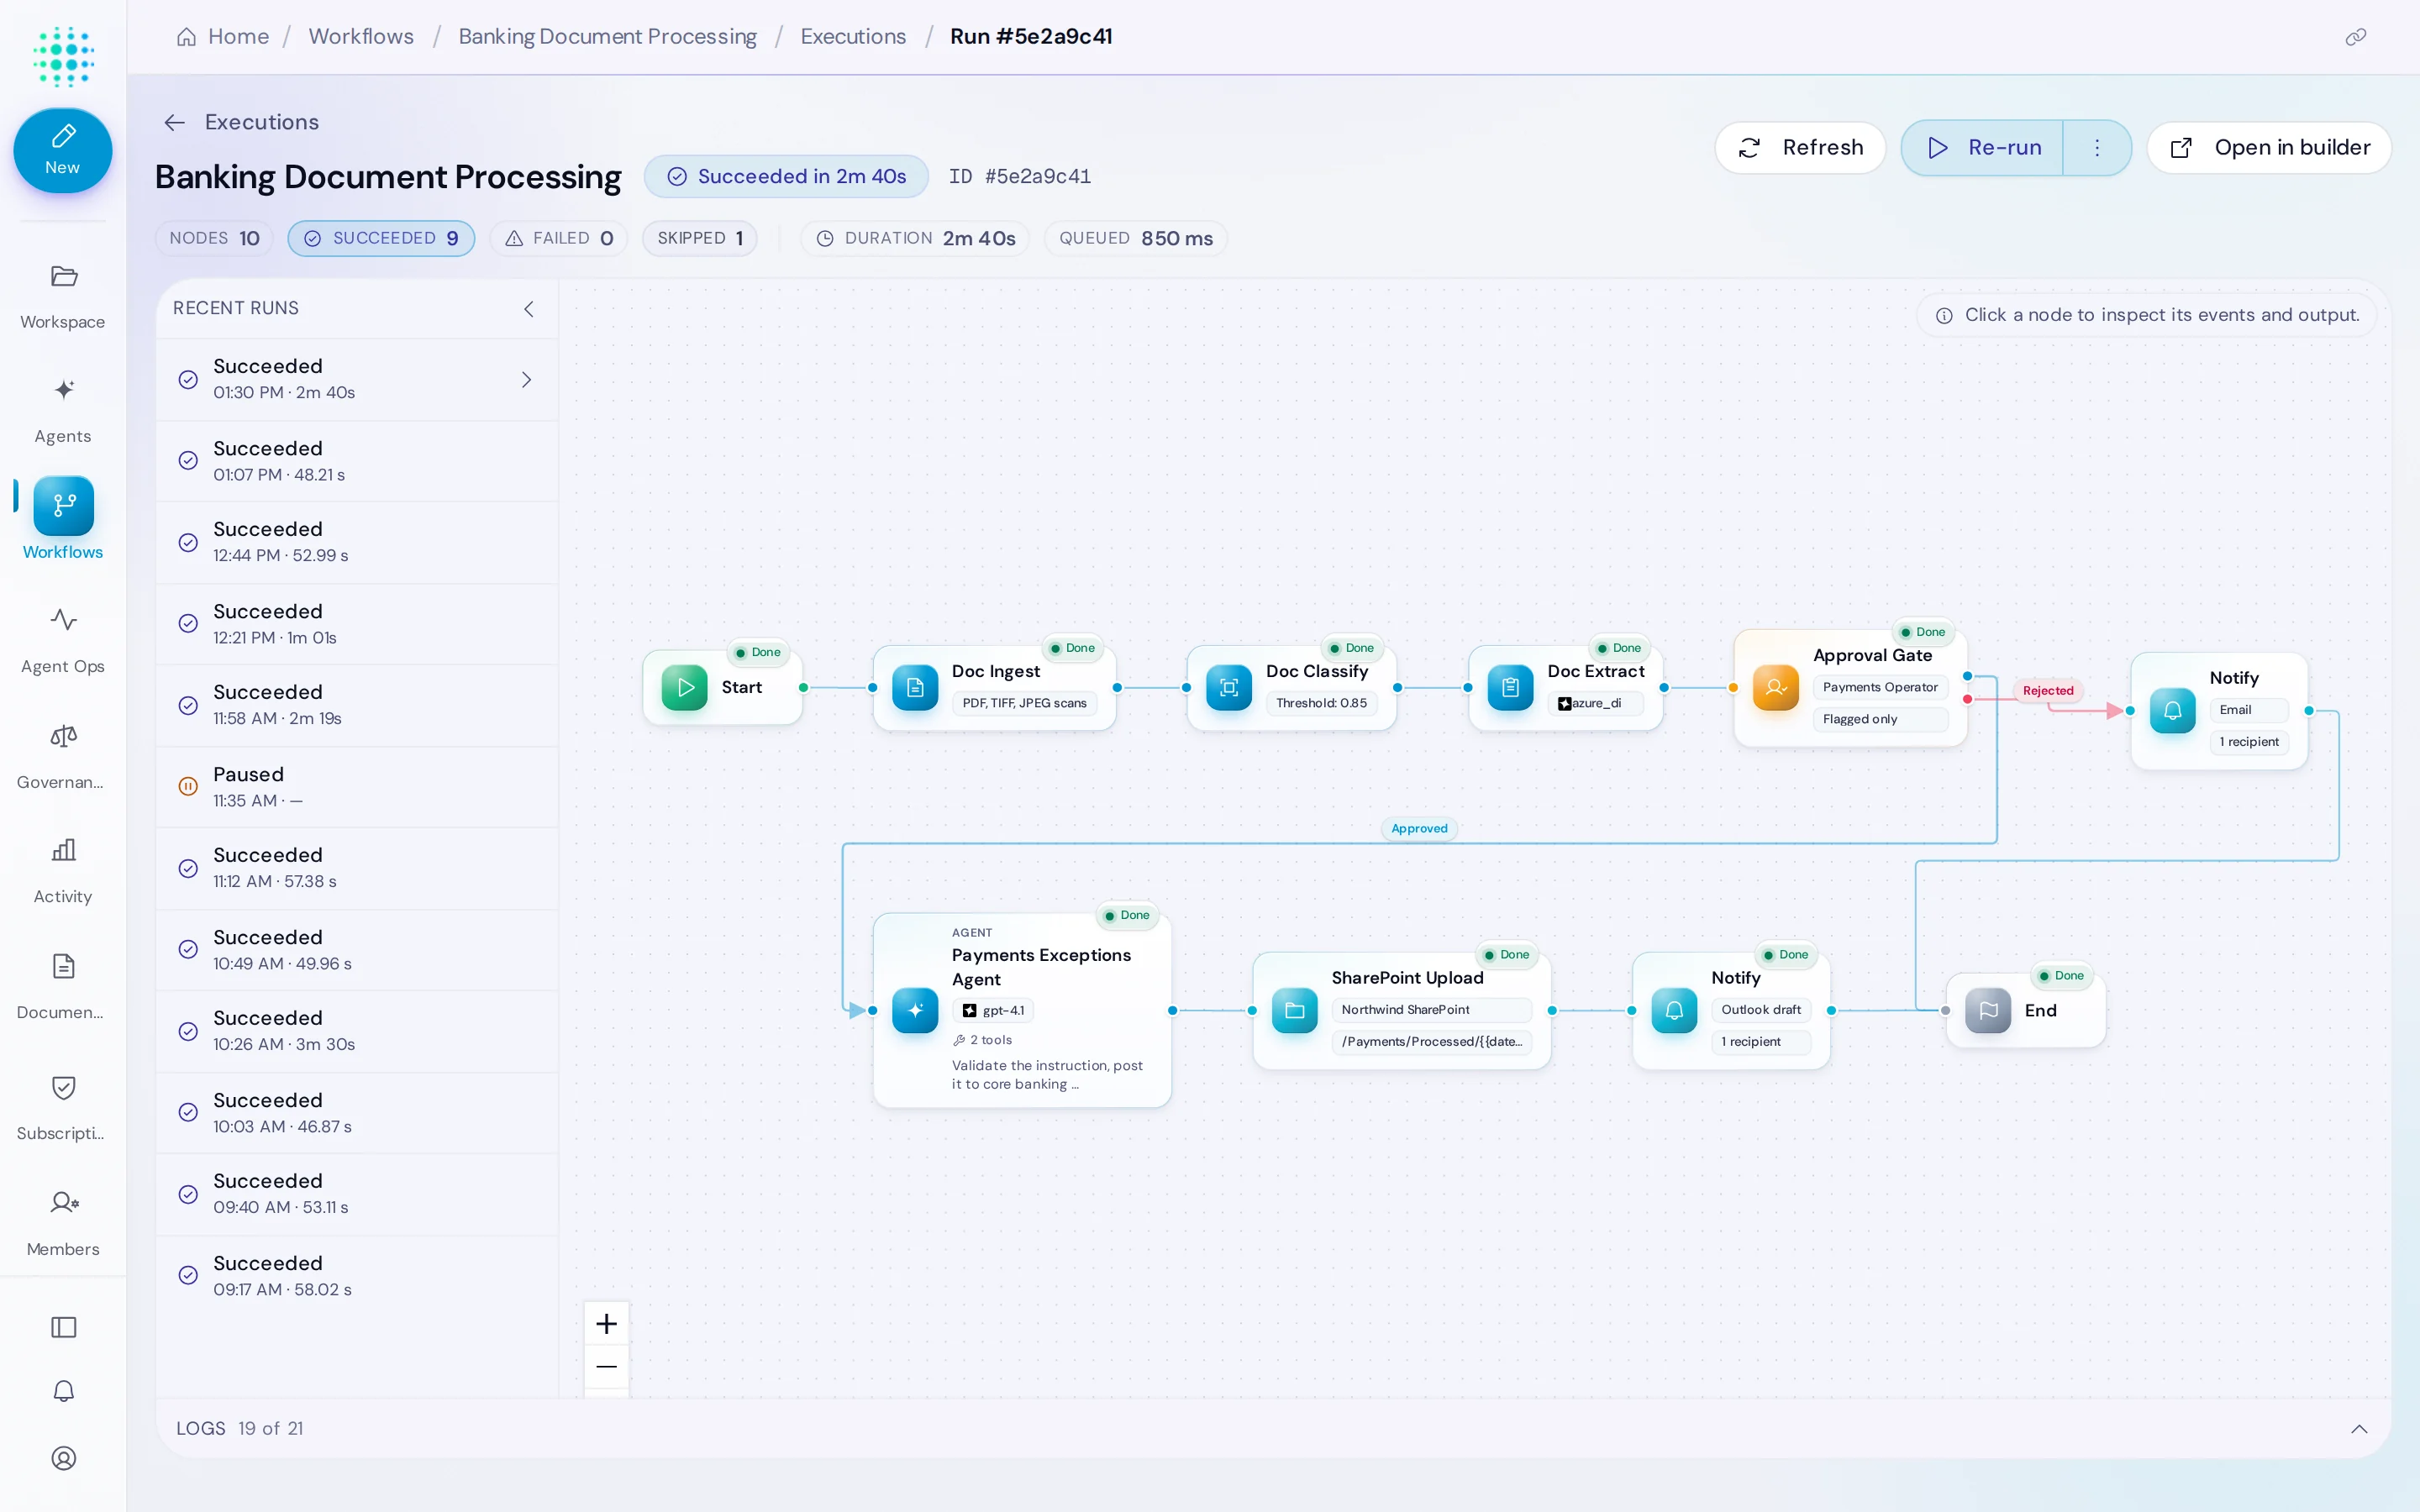Select the 10:26 AM 3m 30s run
Viewport: 2420px width, 1512px height.
[357, 1031]
